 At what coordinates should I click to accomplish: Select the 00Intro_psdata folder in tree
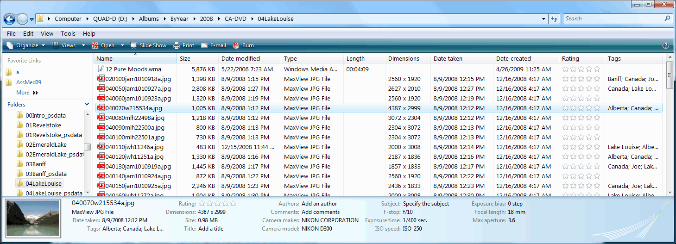coord(45,115)
